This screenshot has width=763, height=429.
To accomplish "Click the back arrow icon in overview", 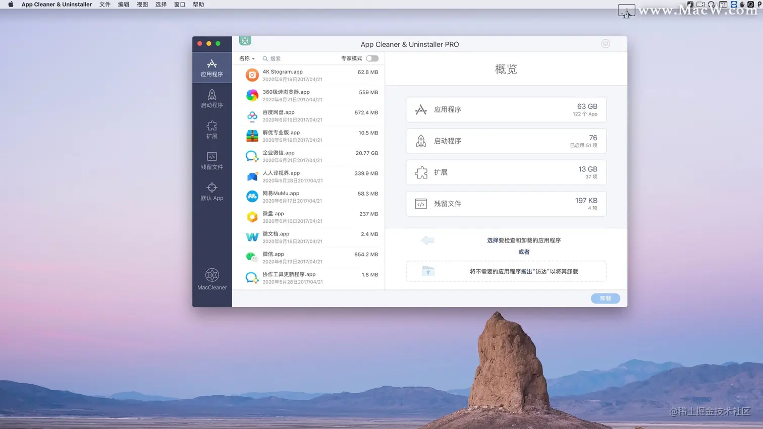I will 427,240.
